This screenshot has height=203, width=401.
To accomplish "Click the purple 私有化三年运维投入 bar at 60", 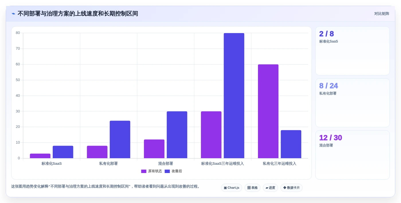I will [268, 111].
